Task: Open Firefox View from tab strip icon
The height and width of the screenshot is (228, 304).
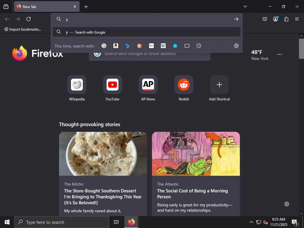Action: pyautogui.click(x=6, y=7)
